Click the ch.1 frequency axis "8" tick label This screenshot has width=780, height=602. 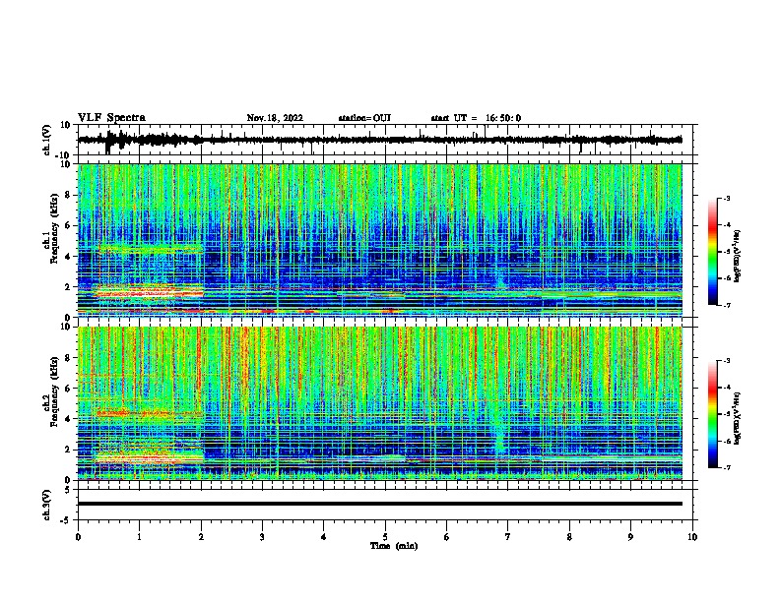click(69, 195)
